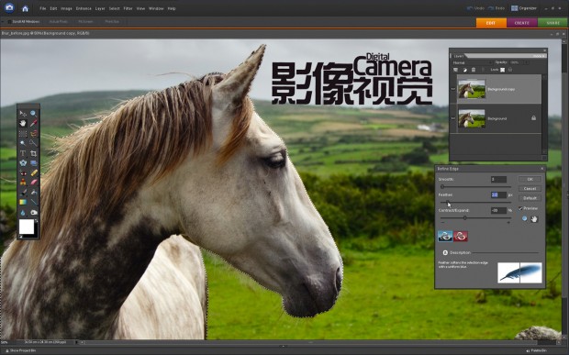Select the Red Eye Removal tool
569x355 pixels.
[23, 173]
